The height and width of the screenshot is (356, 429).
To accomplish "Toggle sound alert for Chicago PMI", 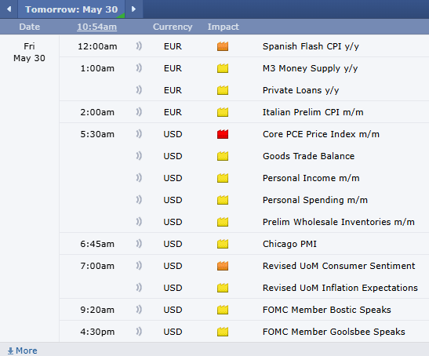I will coord(139,244).
